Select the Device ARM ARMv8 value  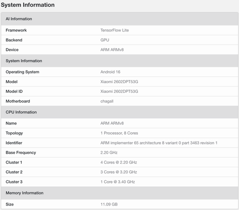112,50
